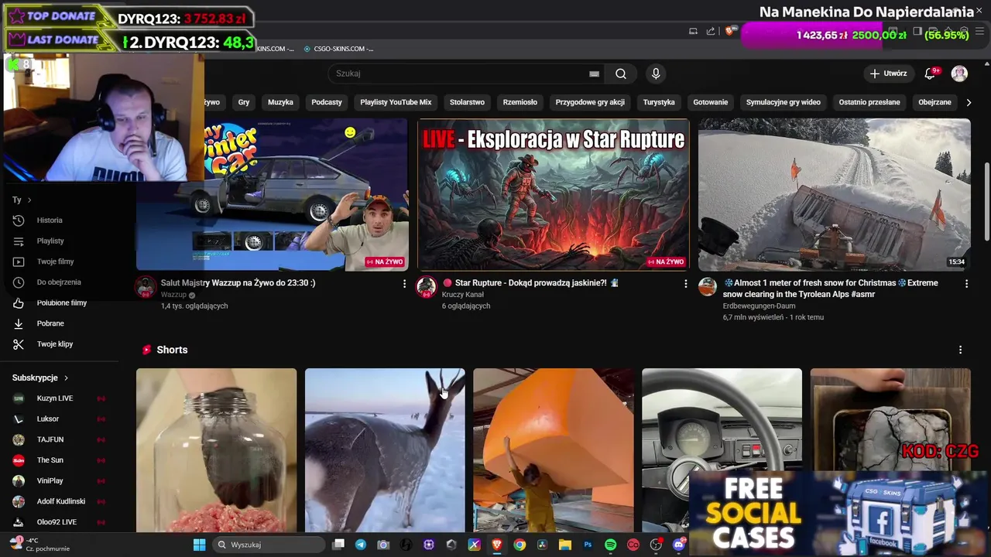Open the snow clearing Tyrolean Alps thumbnail

(834, 194)
